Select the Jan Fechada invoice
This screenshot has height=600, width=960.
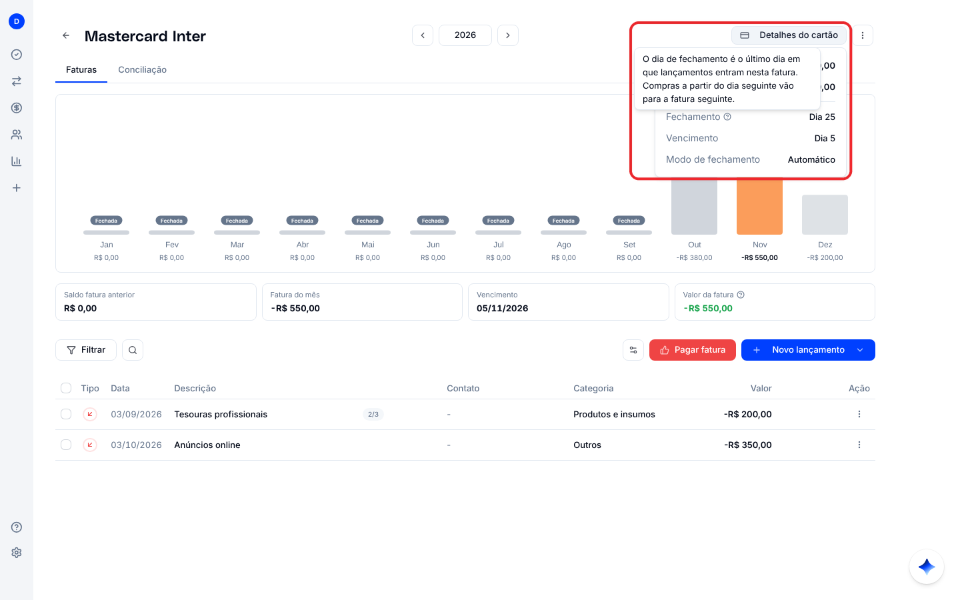(106, 221)
